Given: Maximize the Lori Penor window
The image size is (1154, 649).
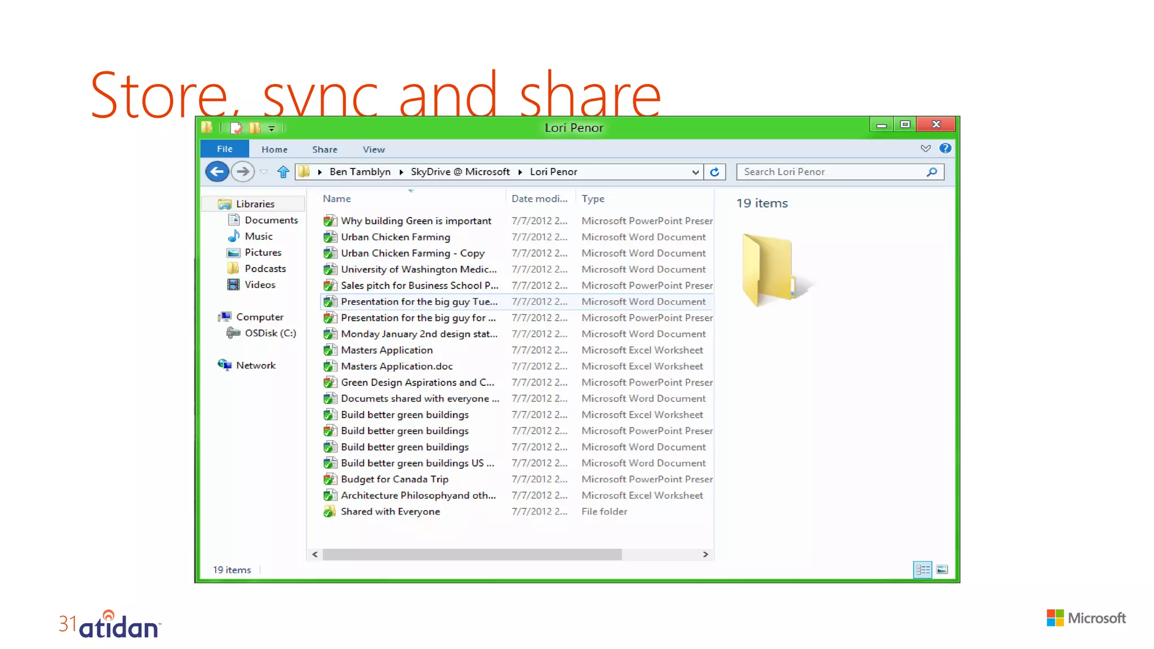Looking at the screenshot, I should [x=905, y=125].
